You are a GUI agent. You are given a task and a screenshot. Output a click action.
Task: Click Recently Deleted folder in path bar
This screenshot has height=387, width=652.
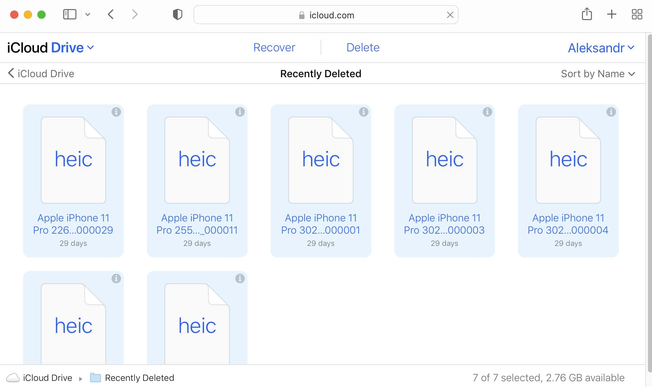(132, 377)
